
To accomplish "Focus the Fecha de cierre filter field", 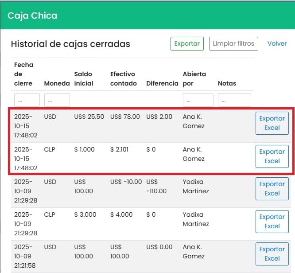I will click(27, 100).
